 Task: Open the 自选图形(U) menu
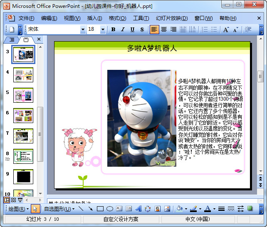point(59,209)
